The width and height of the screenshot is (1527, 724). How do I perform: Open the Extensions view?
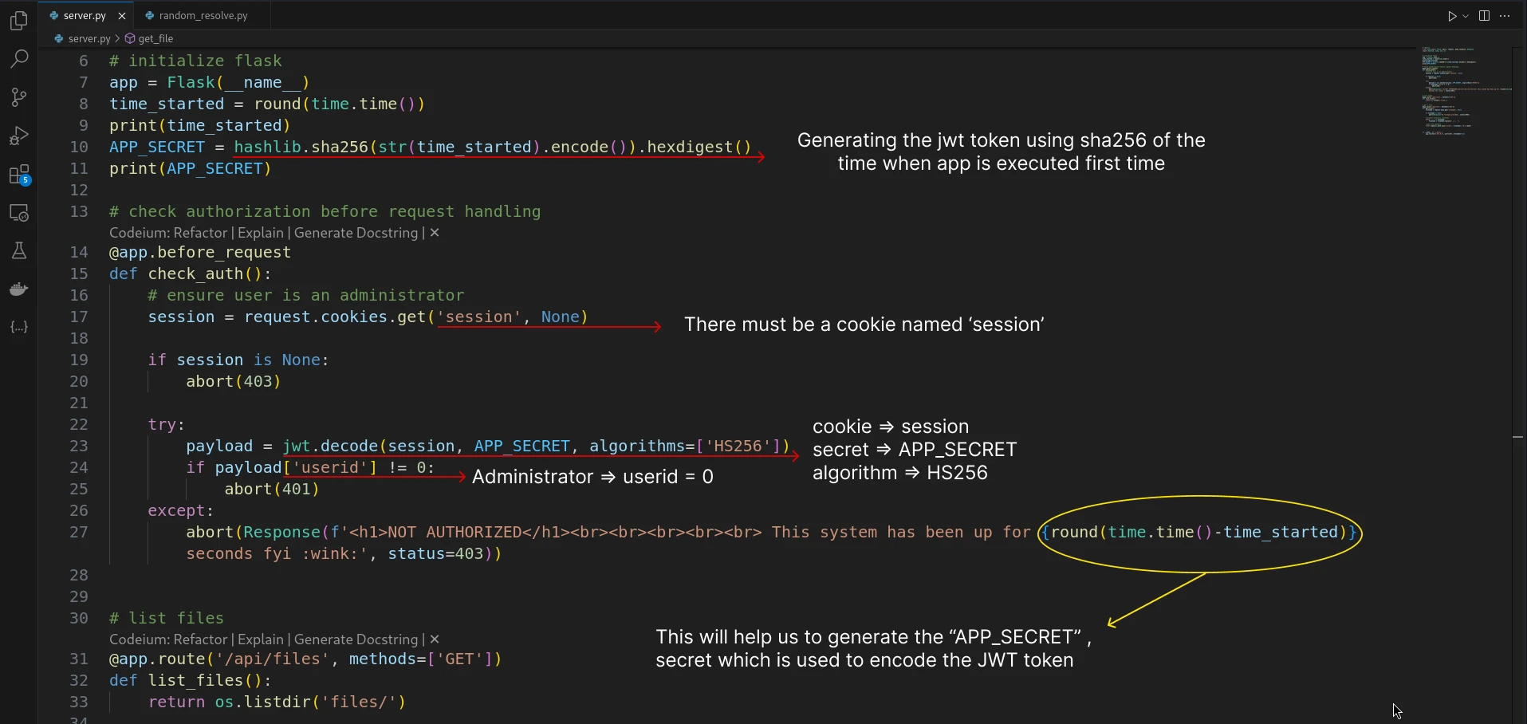(x=19, y=175)
